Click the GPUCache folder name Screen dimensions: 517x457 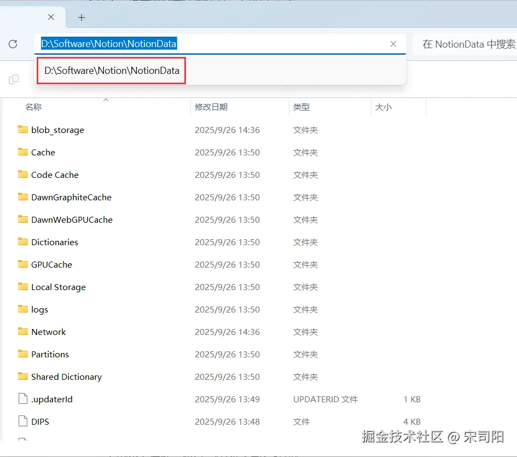52,265
